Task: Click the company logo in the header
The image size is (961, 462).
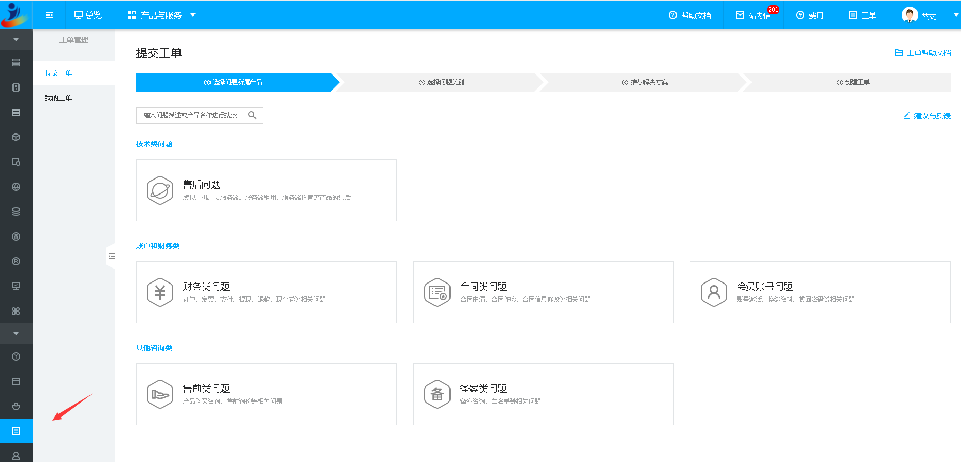Action: click(x=15, y=15)
